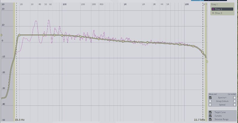Click the left curtain at 16.5 Hz
This screenshot has width=238, height=123.
[15, 74]
